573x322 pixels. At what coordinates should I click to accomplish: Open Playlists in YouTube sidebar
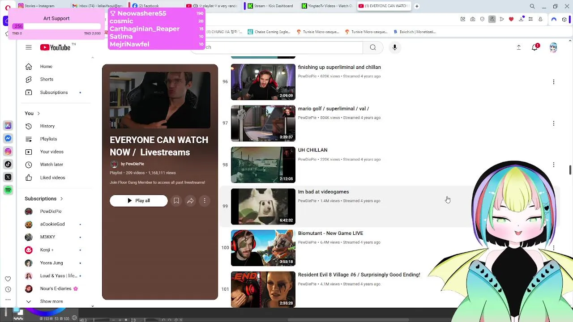pyautogui.click(x=56, y=139)
